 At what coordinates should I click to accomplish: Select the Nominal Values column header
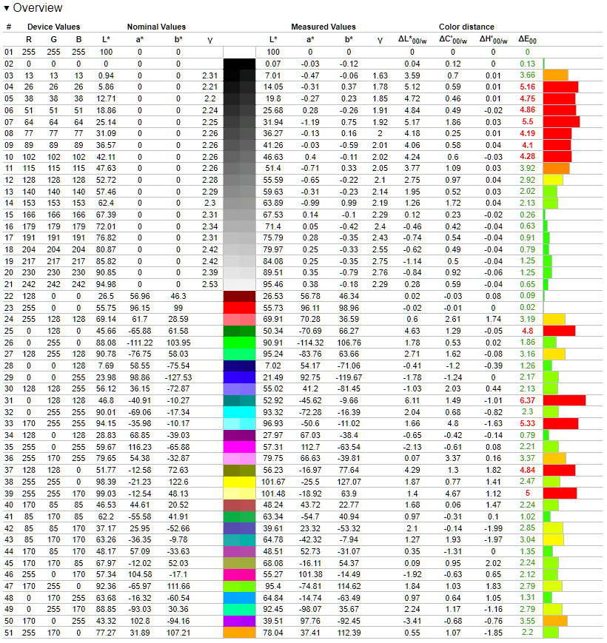(x=155, y=27)
